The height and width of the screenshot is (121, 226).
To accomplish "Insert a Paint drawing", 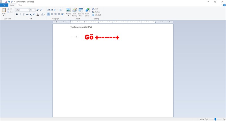I will coord(74,12).
